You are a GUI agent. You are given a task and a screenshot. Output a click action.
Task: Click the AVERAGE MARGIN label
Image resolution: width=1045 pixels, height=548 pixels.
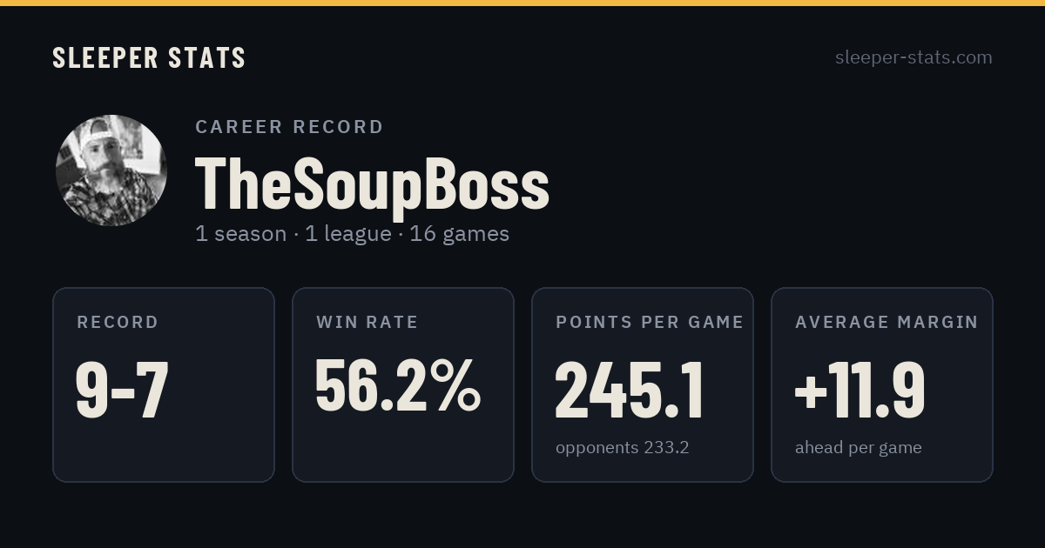point(887,323)
